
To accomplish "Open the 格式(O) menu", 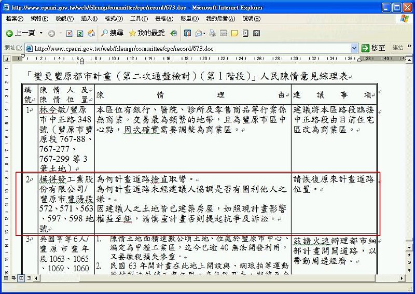I will click(x=114, y=19).
